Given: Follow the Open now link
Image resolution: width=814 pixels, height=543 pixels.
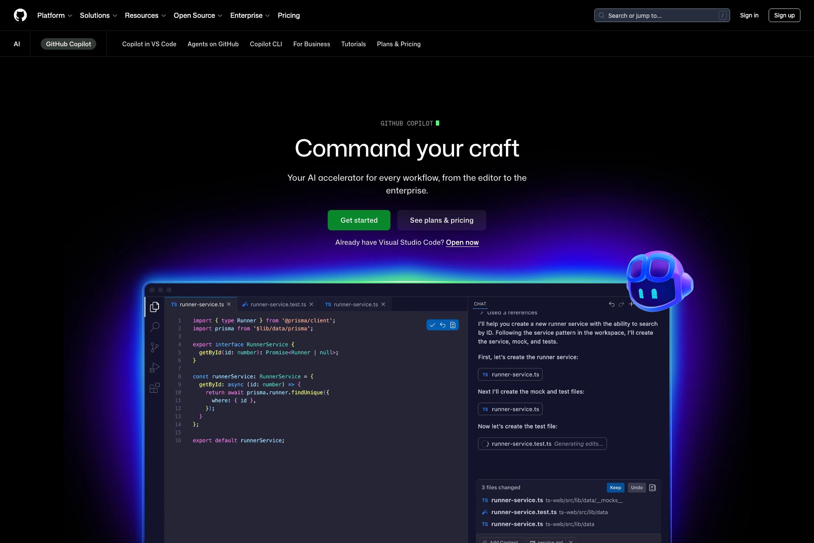Looking at the screenshot, I should tap(462, 242).
